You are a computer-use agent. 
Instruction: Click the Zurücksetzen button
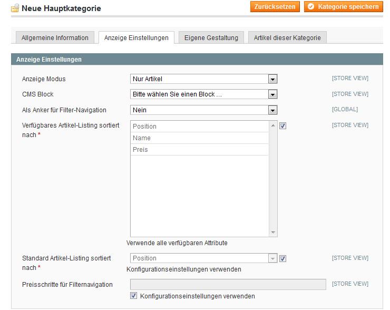pos(275,6)
